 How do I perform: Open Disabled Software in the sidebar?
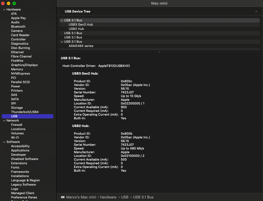coord(25,159)
